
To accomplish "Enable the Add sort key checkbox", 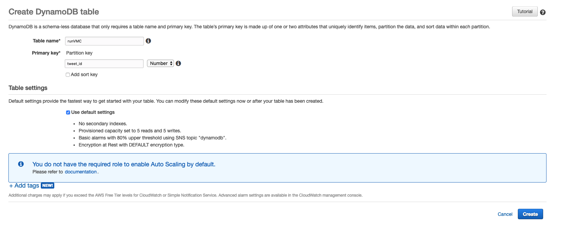I will [x=68, y=75].
